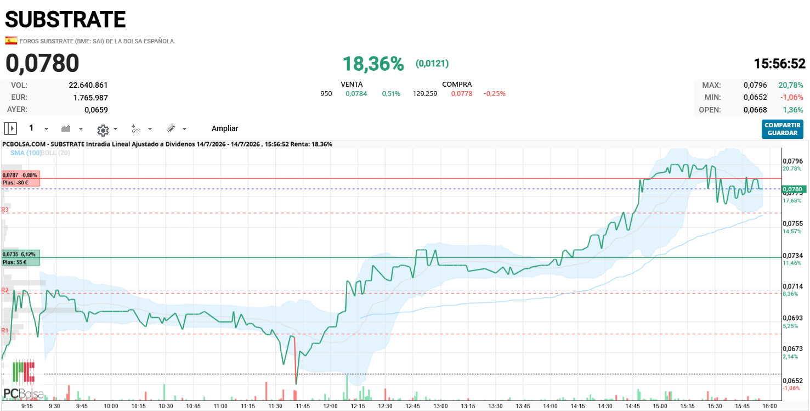Screen dimensions: 810x411
Task: Open the FOROS SUBSTRATE forum link
Action: pos(98,41)
